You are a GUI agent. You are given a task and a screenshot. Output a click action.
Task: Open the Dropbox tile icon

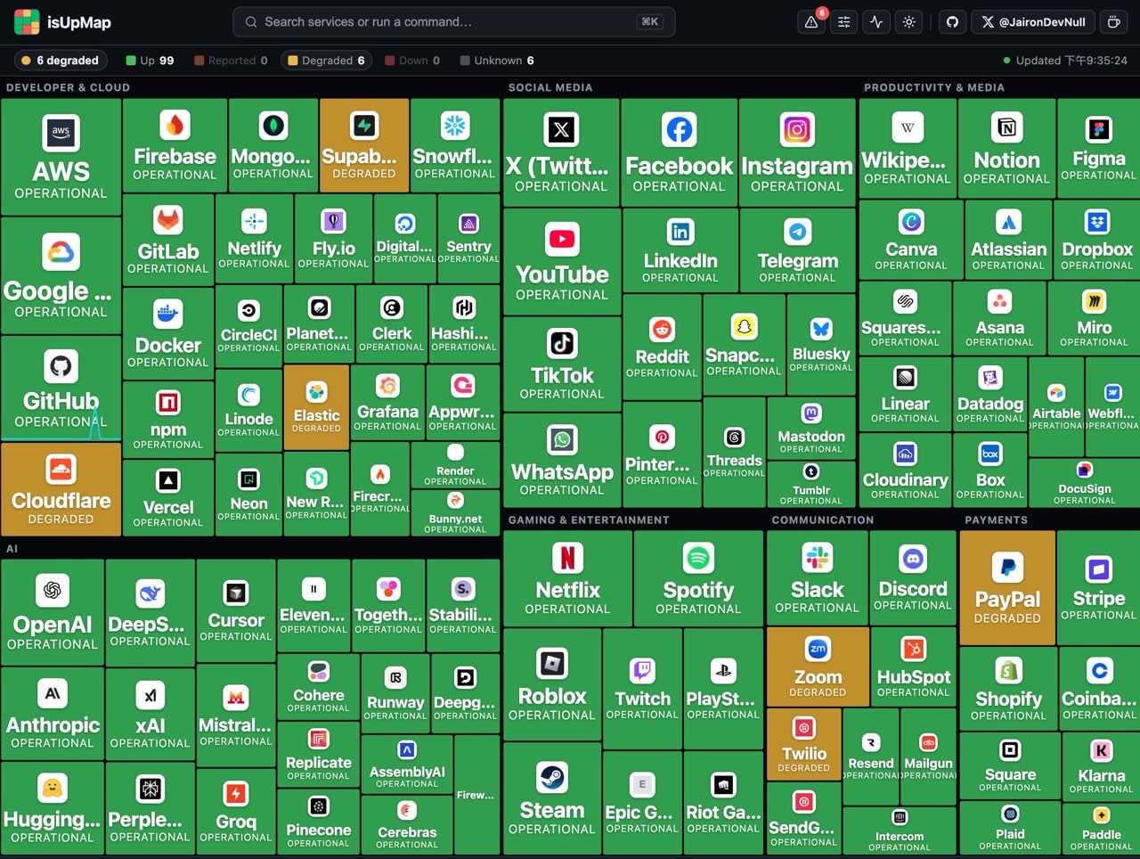coord(1097,221)
